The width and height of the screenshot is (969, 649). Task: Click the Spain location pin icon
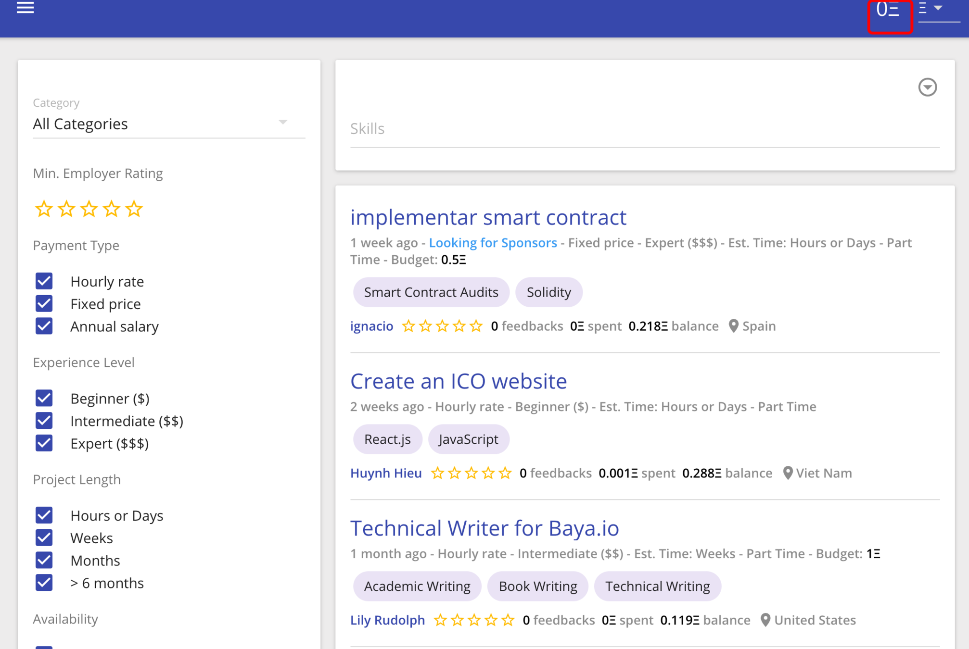coord(733,326)
